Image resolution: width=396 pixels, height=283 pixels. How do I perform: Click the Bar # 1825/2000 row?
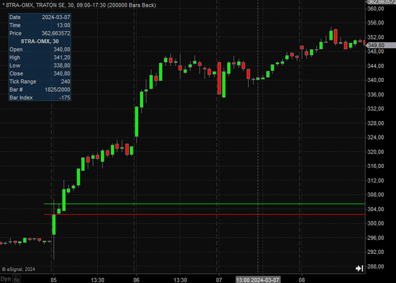[x=40, y=89]
